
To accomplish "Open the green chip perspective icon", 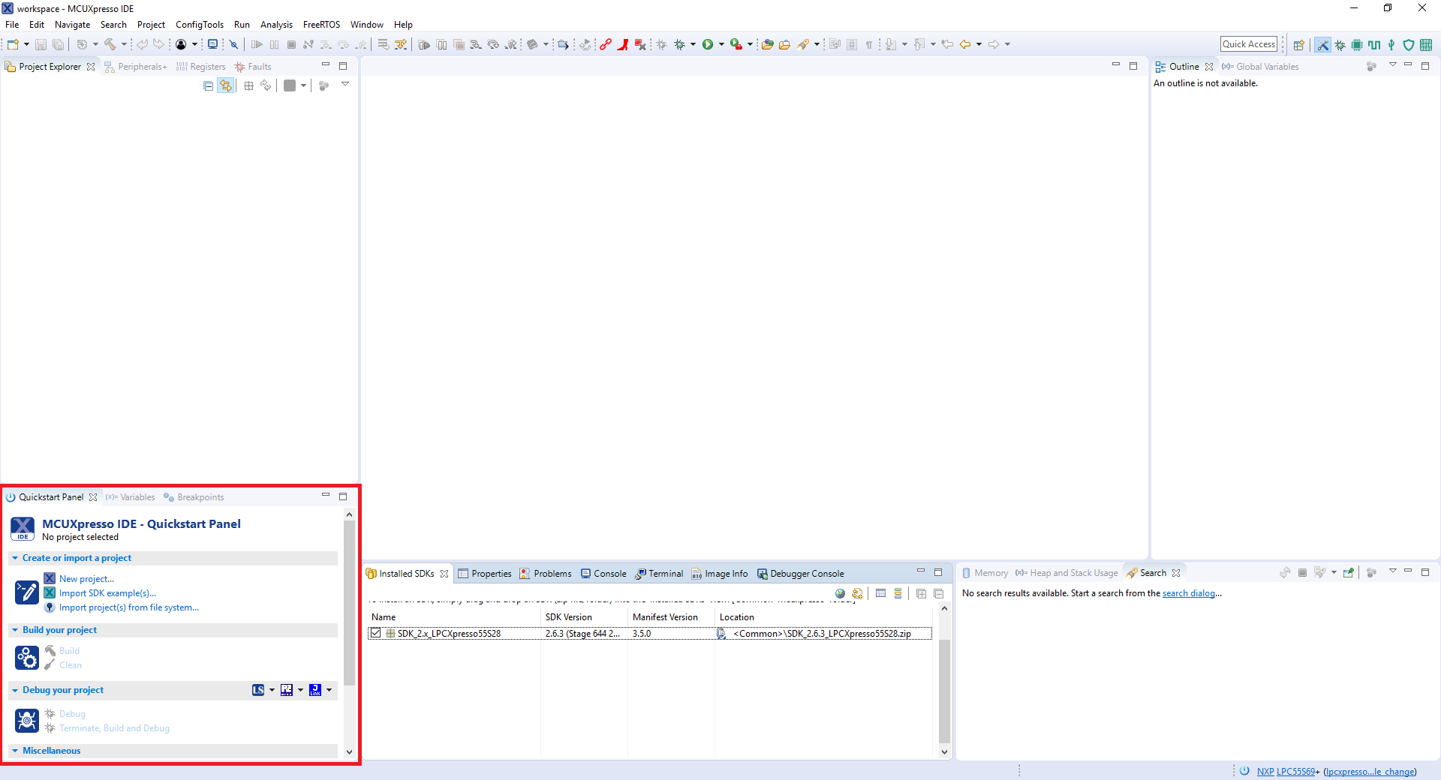I will pos(1357,45).
